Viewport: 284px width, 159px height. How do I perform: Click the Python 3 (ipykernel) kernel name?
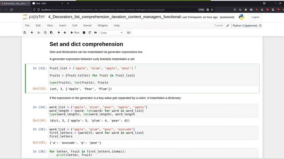click(245, 26)
